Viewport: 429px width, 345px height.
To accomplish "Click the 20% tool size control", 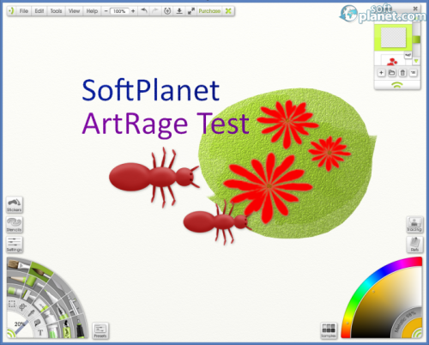I will pyautogui.click(x=20, y=324).
